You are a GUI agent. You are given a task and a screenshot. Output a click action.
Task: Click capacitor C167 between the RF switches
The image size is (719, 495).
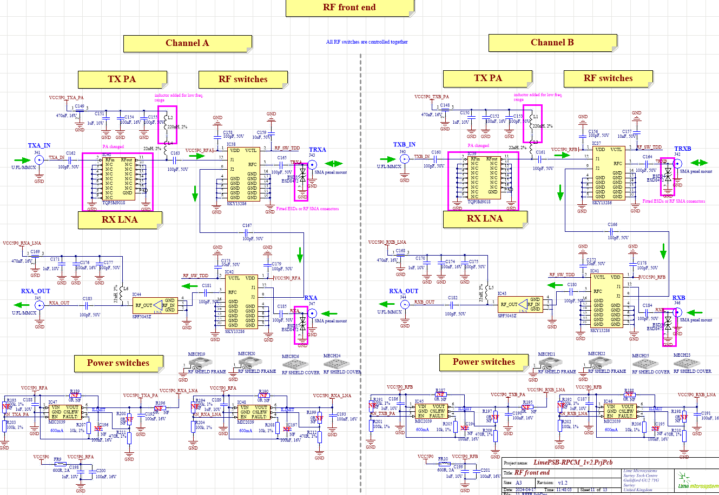247,232
